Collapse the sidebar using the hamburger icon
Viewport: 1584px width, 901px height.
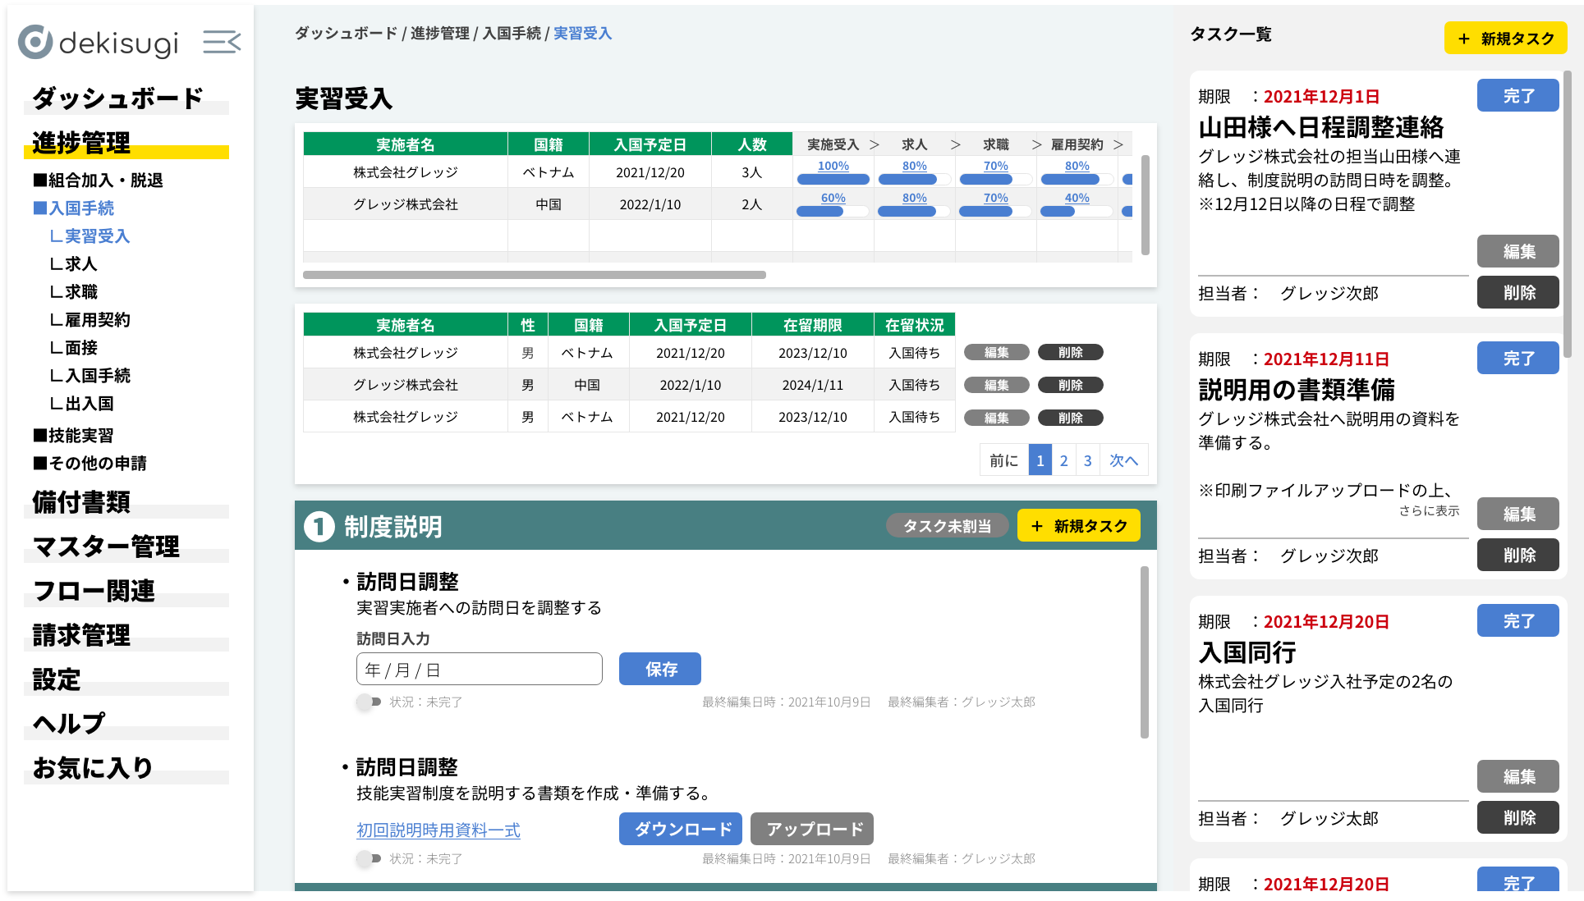[220, 41]
